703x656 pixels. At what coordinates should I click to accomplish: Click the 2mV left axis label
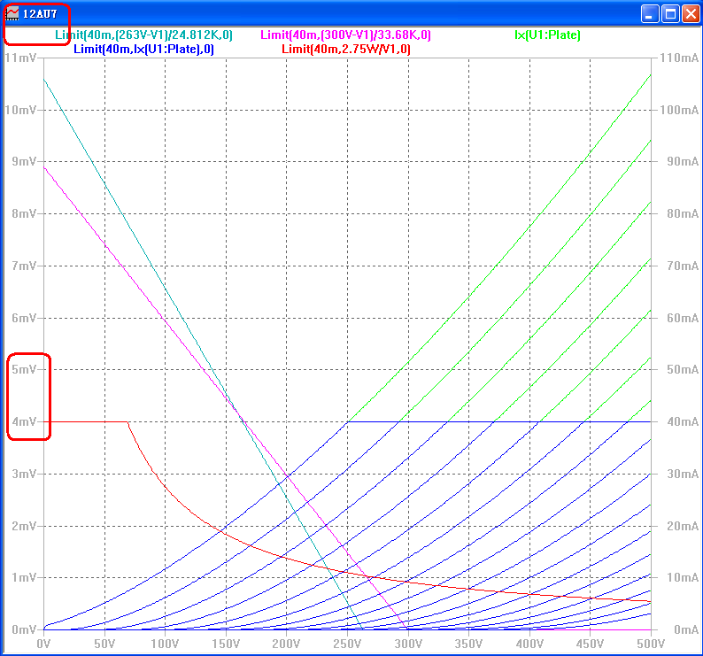[23, 526]
